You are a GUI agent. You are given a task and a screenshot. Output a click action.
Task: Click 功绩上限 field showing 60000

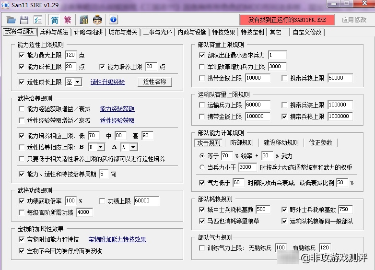click(x=147, y=200)
